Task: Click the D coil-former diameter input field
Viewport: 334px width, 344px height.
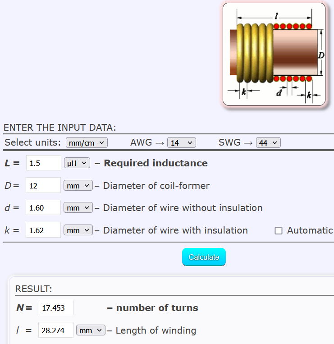Action: [43, 185]
